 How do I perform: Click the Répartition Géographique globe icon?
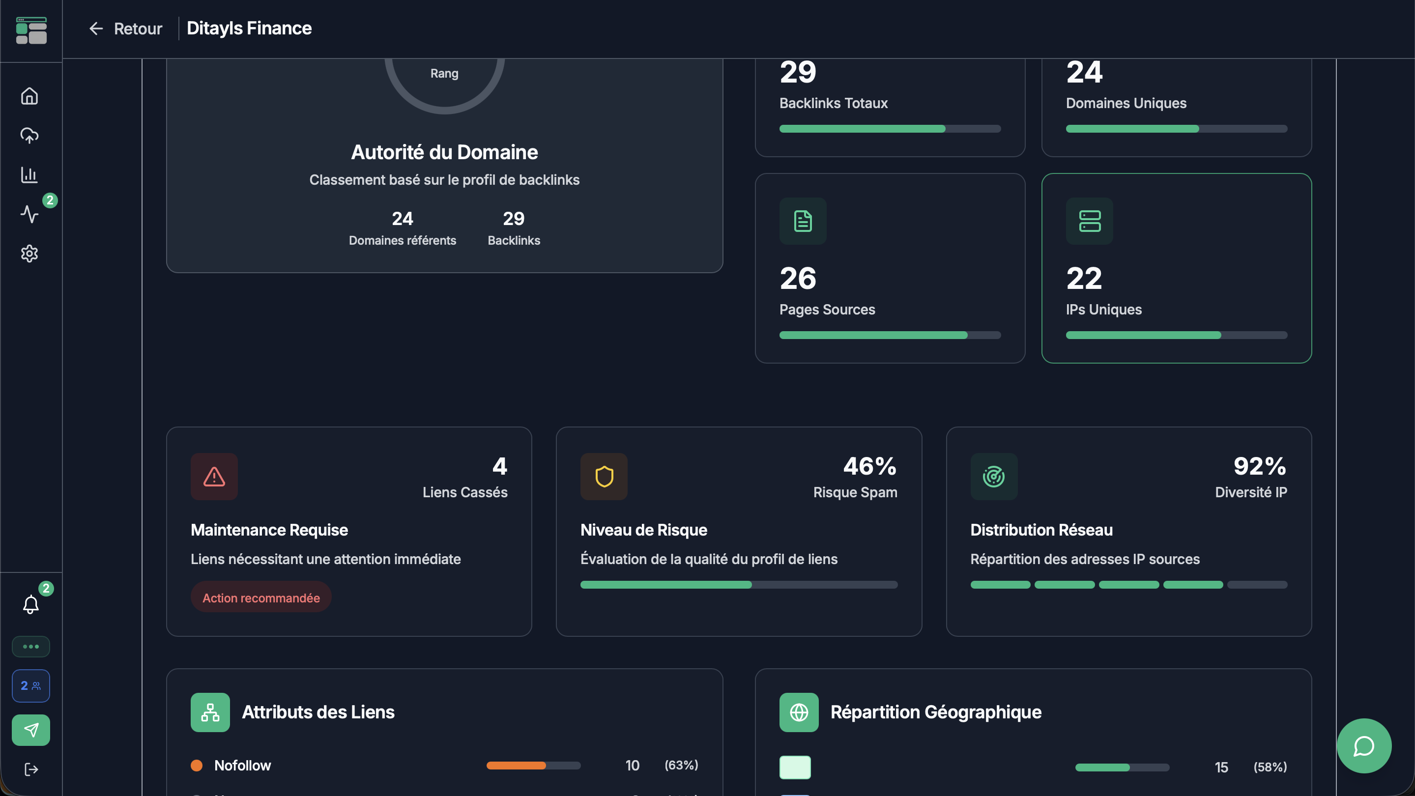799,712
